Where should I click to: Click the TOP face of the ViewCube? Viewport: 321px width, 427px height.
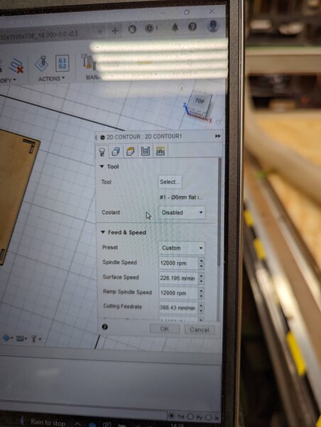tap(200, 101)
